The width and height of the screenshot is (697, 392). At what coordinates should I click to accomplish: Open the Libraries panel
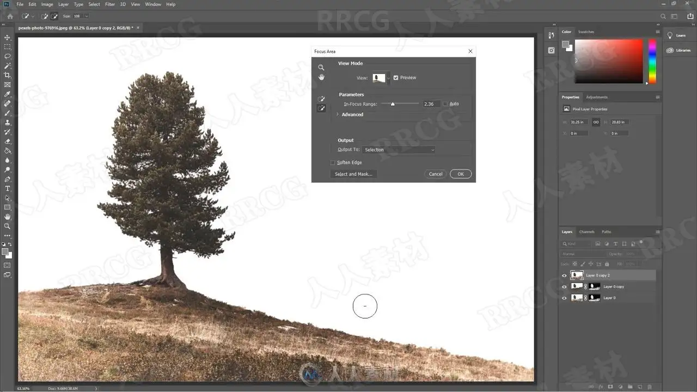(x=678, y=50)
